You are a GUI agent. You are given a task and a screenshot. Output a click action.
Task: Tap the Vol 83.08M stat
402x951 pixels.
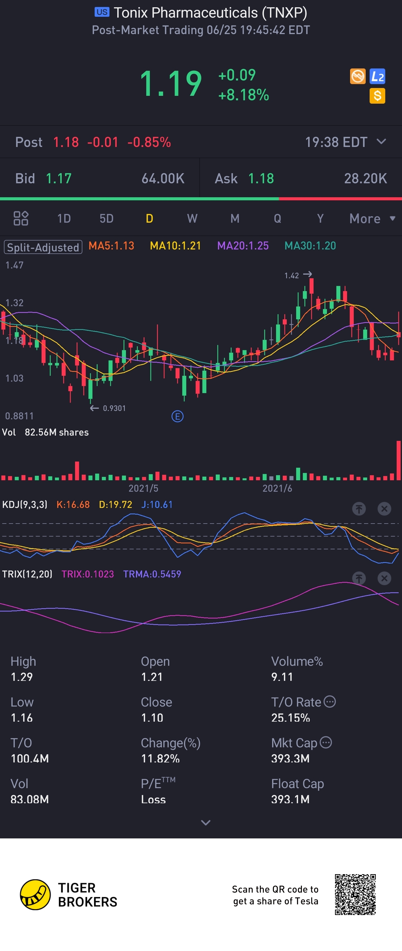30,791
